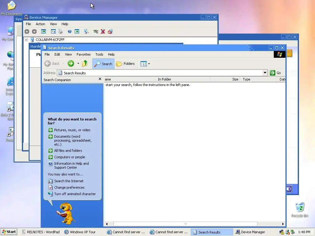The image size is (315, 236).
Task: Click Device Manager toolbar forward arrow
Action: [x=34, y=32]
